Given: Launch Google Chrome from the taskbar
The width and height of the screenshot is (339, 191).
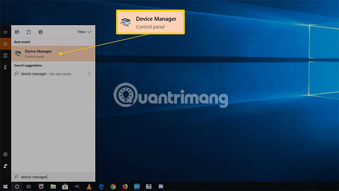Looking at the screenshot, I should [113, 186].
